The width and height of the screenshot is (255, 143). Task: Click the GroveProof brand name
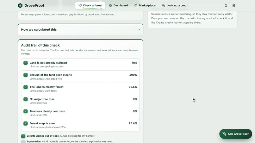point(34,5)
